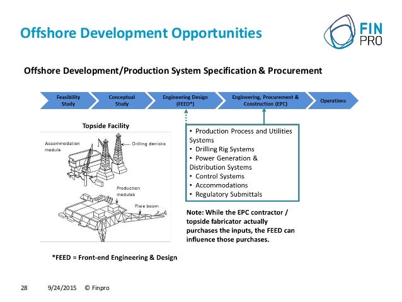Click the FEED footnote definition
402x302 pixels.
pos(114,257)
